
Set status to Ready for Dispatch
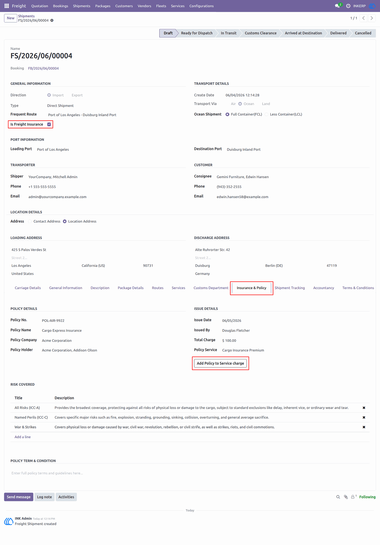pyautogui.click(x=197, y=33)
